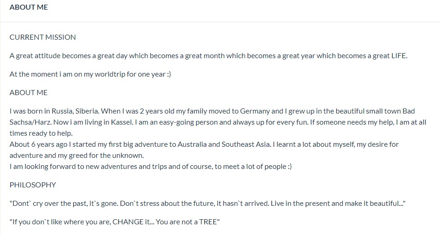Click the word LIFE in mission statement
The height and width of the screenshot is (234, 440).
399,56
